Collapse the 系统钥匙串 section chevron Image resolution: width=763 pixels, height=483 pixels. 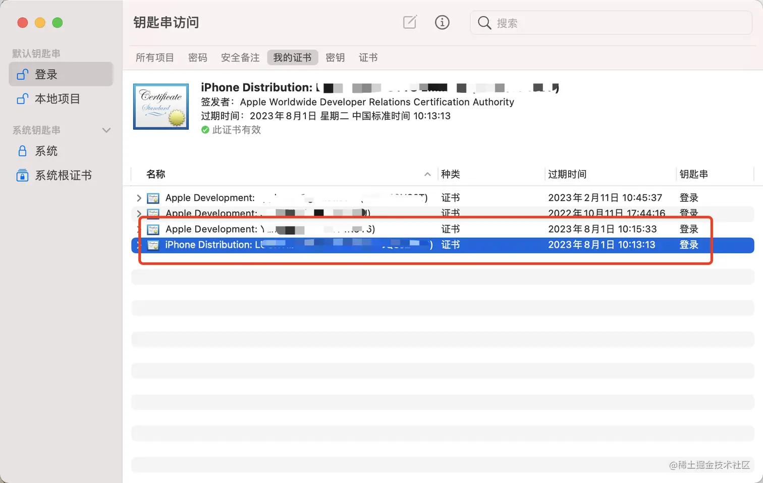tap(106, 130)
